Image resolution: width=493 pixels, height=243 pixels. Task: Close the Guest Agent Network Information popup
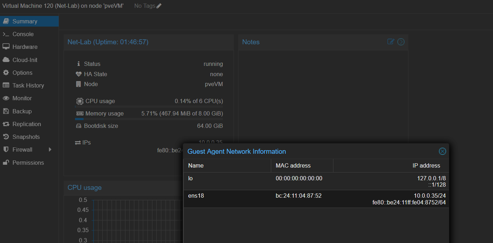442,151
